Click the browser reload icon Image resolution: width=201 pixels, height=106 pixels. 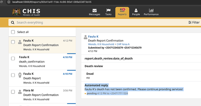(1, 2)
